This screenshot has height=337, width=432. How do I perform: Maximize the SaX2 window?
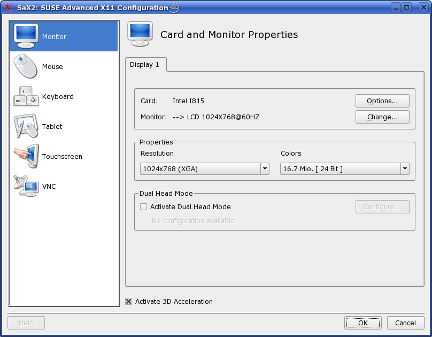pyautogui.click(x=407, y=7)
